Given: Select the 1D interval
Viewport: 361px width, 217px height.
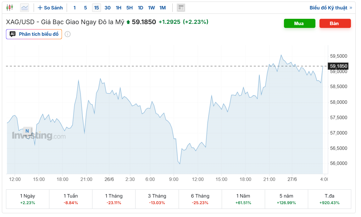Looking at the screenshot, I should pyautogui.click(x=141, y=8).
